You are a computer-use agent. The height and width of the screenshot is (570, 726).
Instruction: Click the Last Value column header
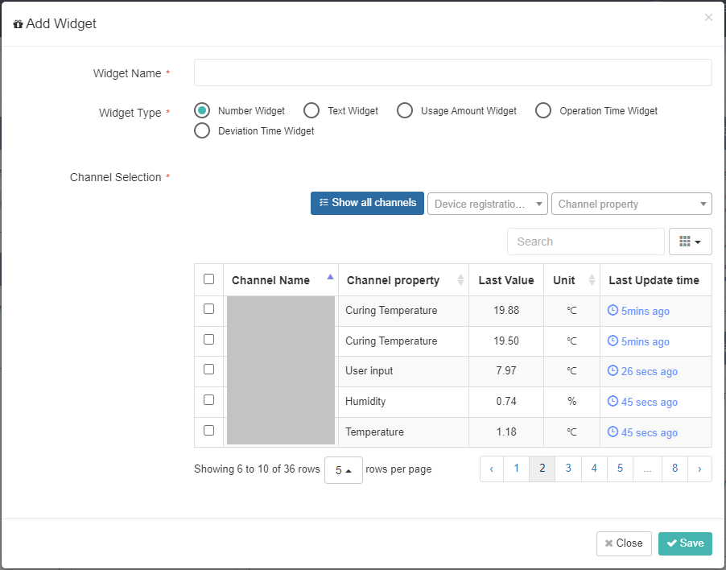coord(506,280)
